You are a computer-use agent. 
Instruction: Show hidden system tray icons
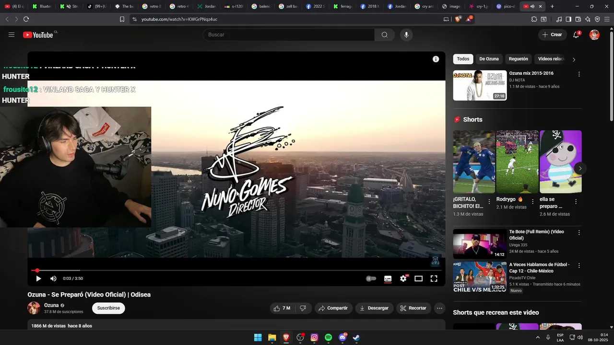tap(537, 337)
